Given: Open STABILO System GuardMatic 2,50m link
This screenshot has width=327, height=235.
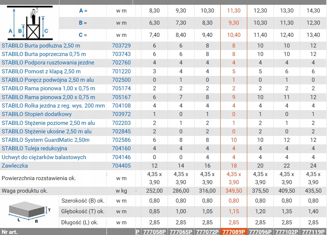Looking at the screenshot, I should 46,140.
